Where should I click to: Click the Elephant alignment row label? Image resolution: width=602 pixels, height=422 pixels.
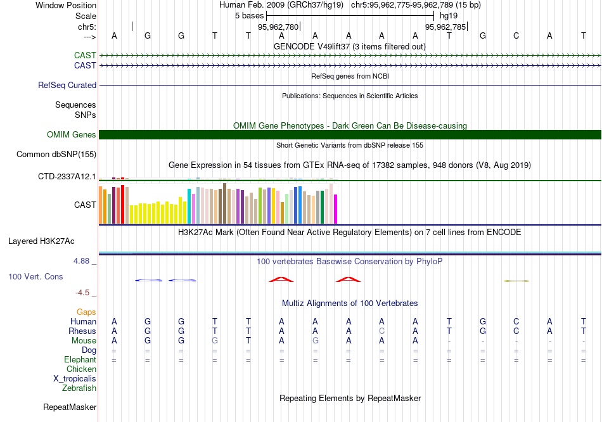pos(80,360)
